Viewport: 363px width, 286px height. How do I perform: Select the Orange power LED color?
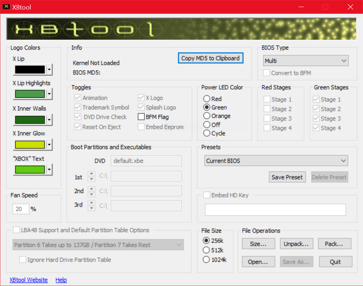(x=207, y=116)
